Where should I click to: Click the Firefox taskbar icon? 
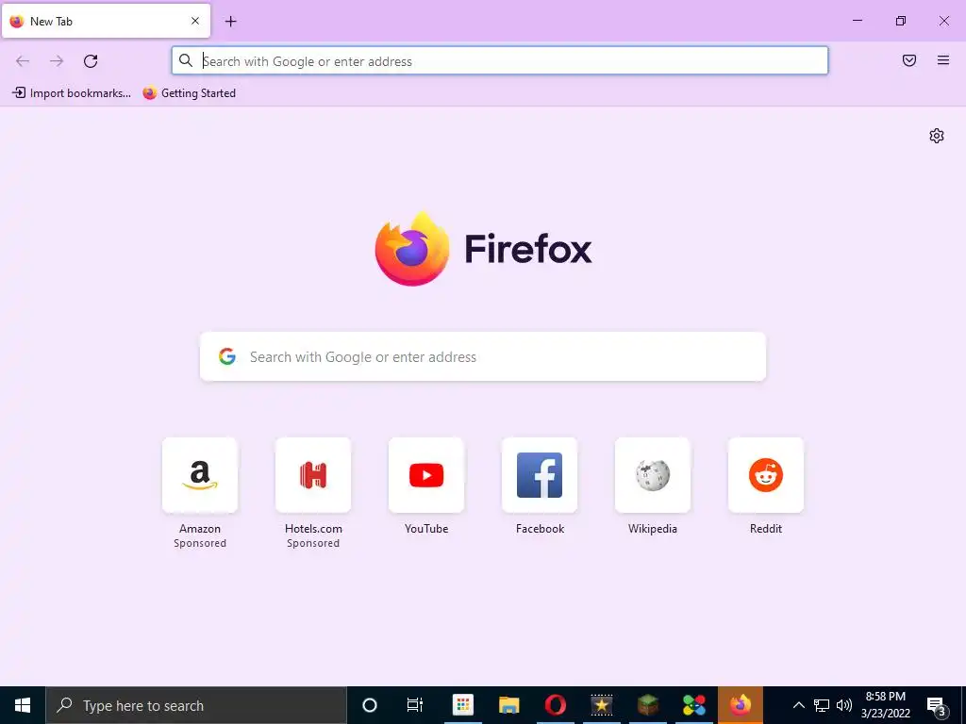(x=741, y=705)
